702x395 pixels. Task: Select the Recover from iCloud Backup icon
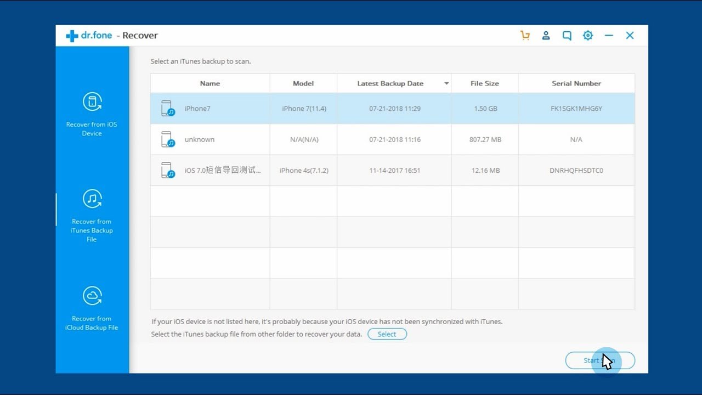pyautogui.click(x=92, y=296)
